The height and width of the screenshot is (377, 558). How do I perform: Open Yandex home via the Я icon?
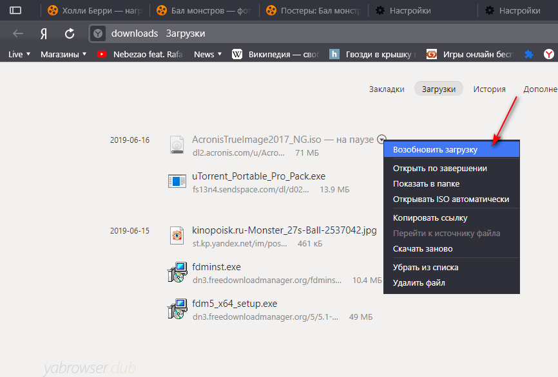point(43,33)
